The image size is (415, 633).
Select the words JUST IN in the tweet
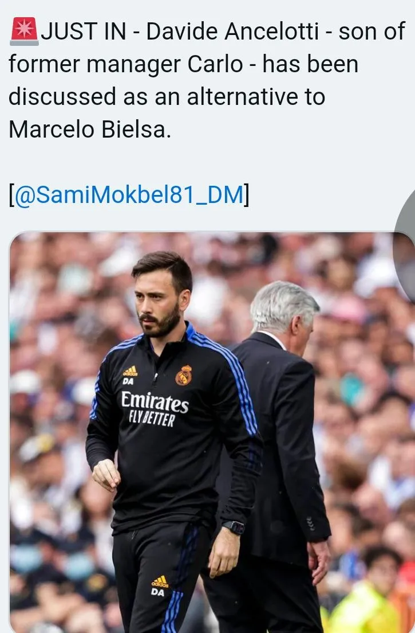click(83, 32)
